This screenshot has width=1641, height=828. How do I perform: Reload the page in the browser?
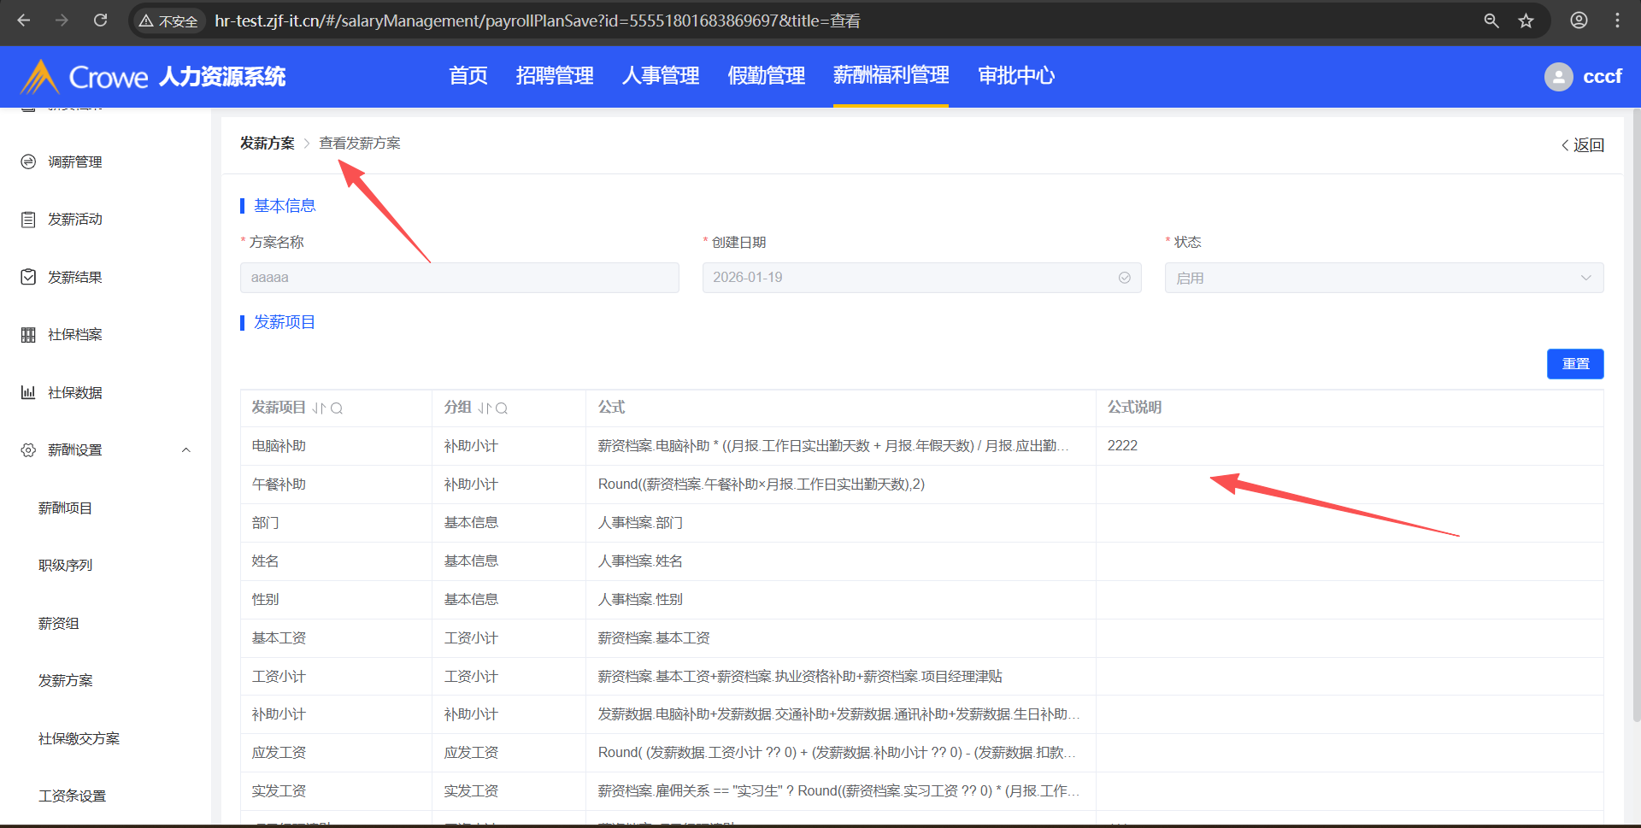coord(100,21)
